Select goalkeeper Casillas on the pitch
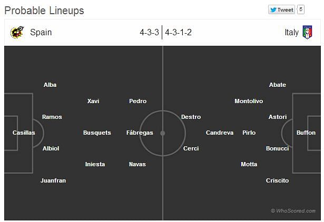Image resolution: width=324 pixels, height=222 pixels. (x=24, y=133)
